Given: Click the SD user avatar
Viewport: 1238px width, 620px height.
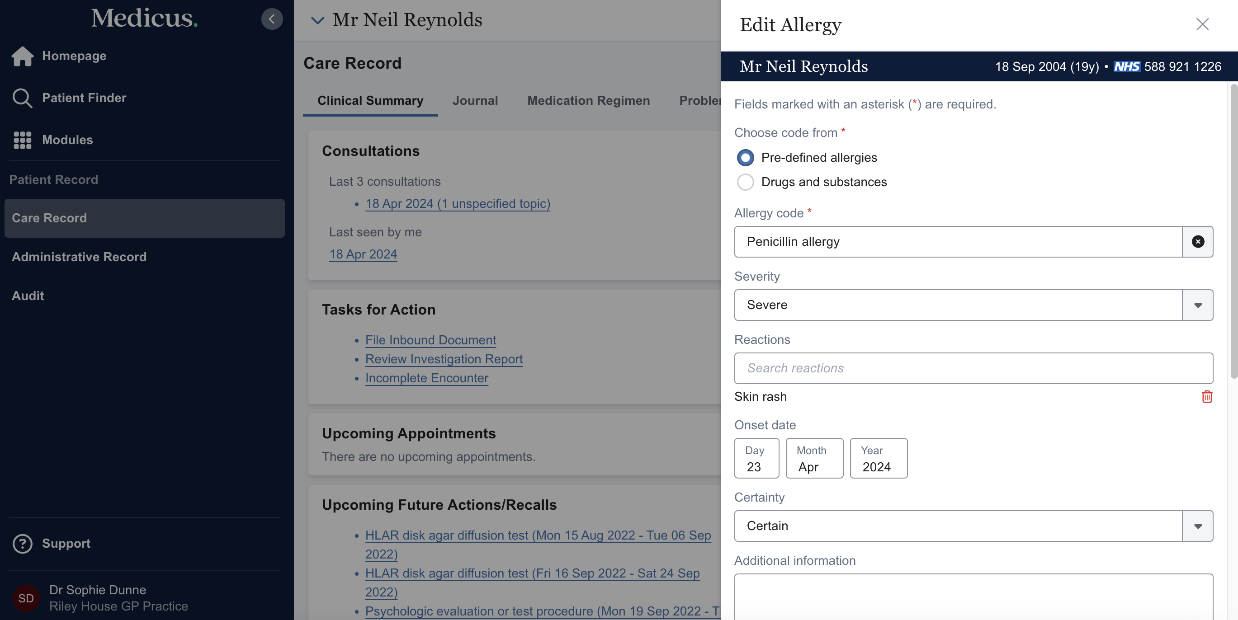Looking at the screenshot, I should [26, 598].
